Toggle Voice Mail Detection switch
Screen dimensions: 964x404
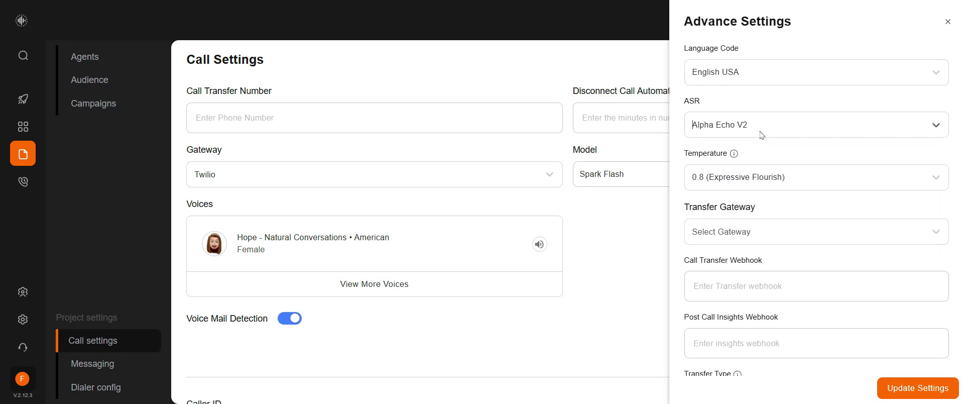[x=290, y=319]
